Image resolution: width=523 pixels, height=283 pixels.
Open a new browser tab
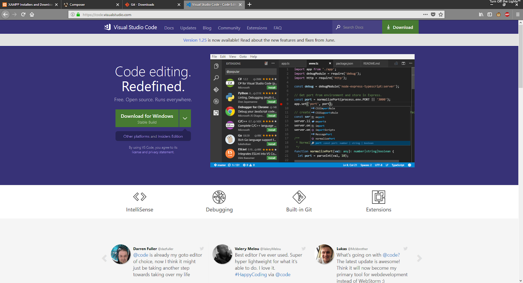249,5
